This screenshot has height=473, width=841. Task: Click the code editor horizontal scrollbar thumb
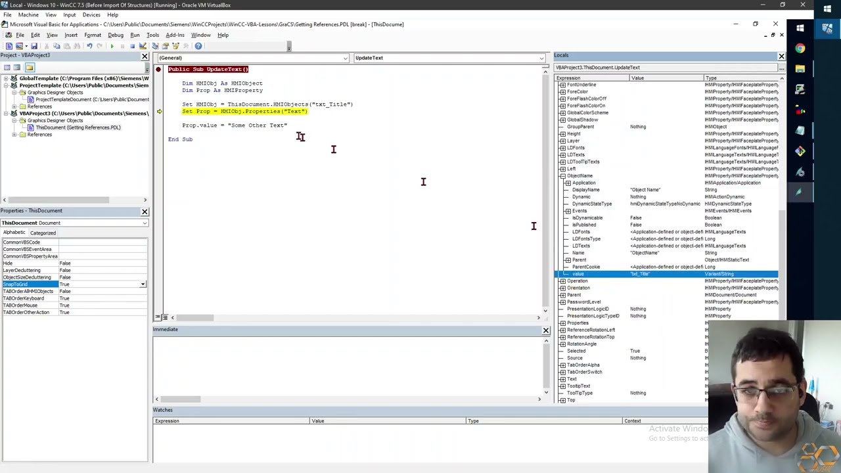pyautogui.click(x=194, y=318)
